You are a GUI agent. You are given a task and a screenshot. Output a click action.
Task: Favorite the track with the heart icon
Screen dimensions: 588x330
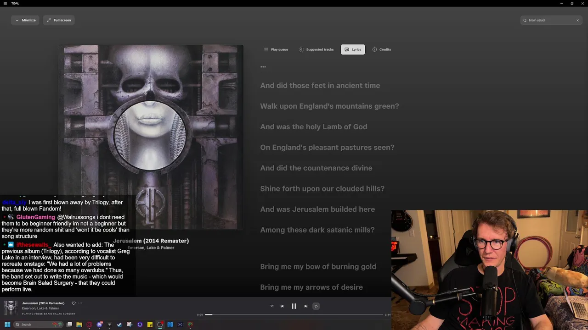[73, 303]
